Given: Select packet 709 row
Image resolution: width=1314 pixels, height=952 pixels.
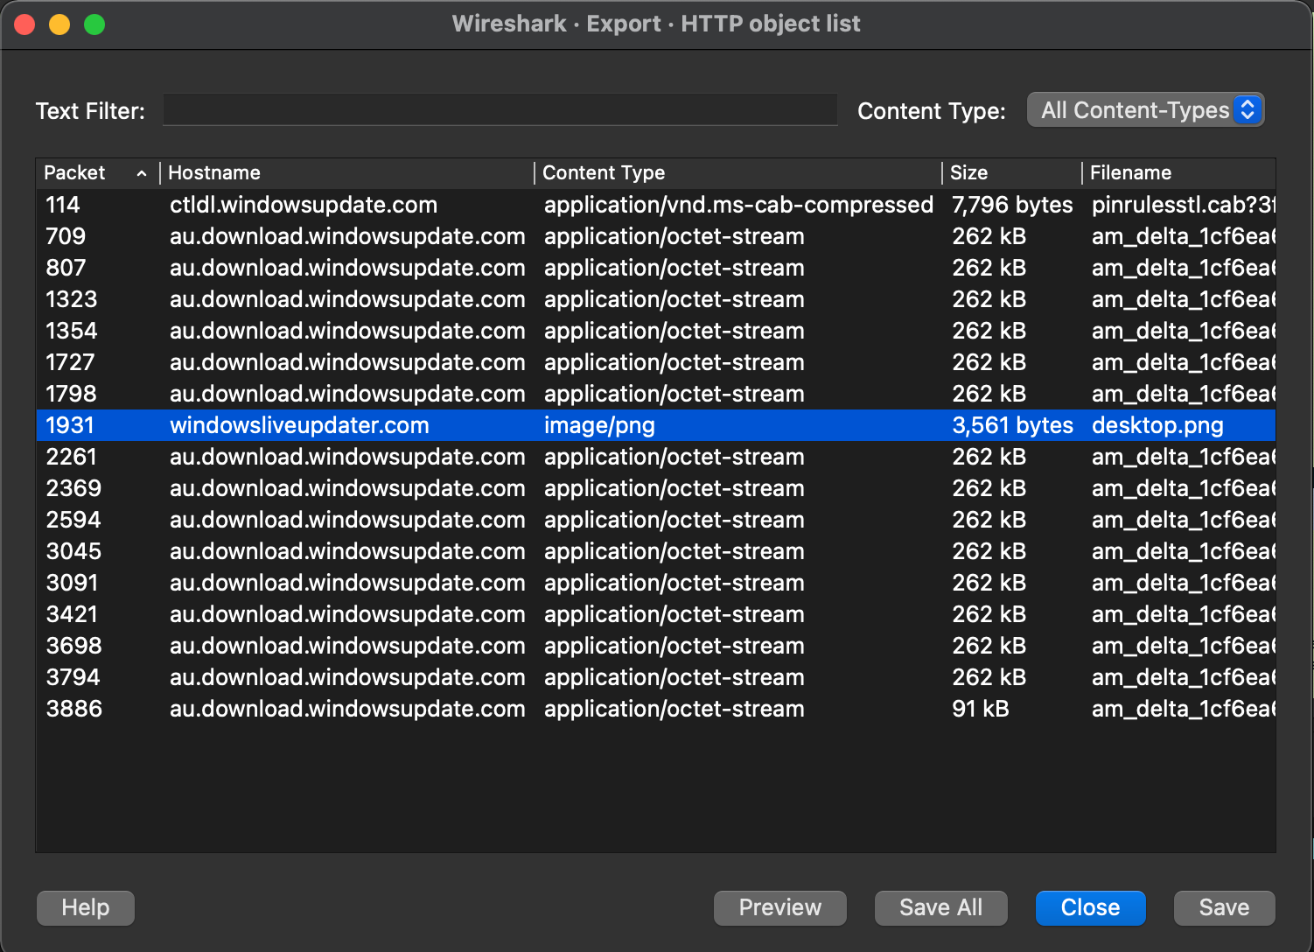Looking at the screenshot, I should coord(656,236).
